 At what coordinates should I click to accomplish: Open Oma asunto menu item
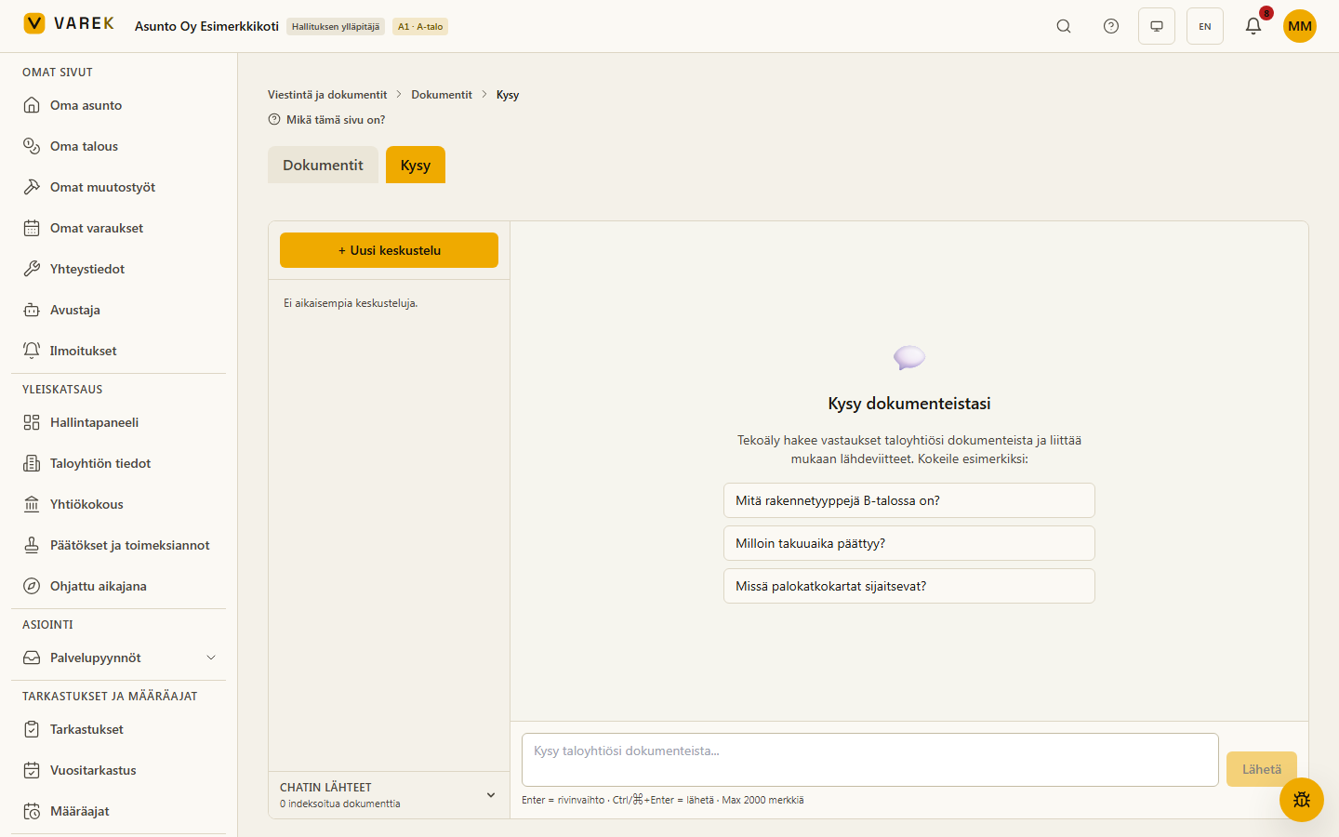click(x=119, y=105)
